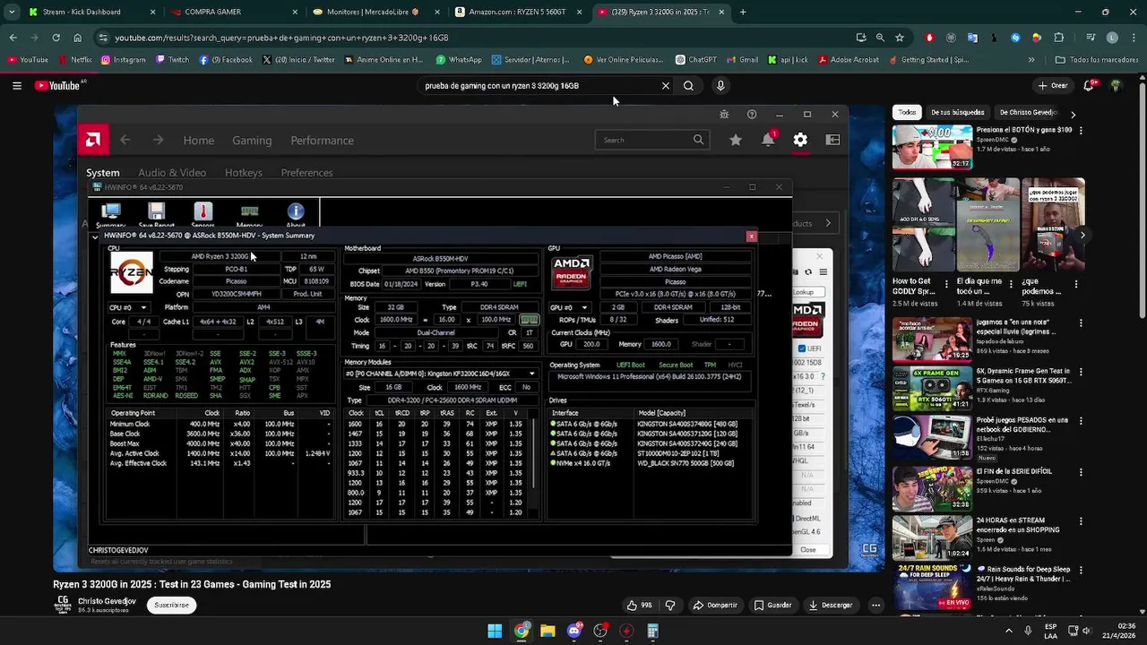Go back in Chrome navigation
The height and width of the screenshot is (645, 1147).
coord(13,38)
